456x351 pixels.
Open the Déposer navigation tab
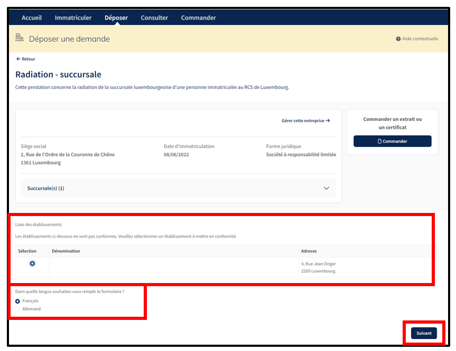(x=116, y=18)
